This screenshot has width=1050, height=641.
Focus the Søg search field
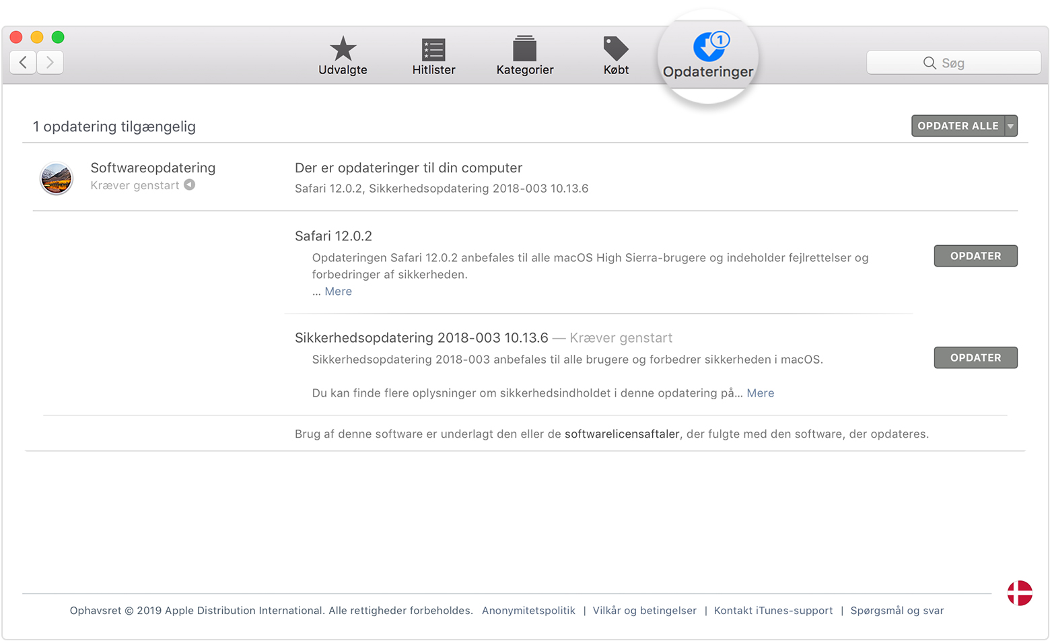(953, 63)
